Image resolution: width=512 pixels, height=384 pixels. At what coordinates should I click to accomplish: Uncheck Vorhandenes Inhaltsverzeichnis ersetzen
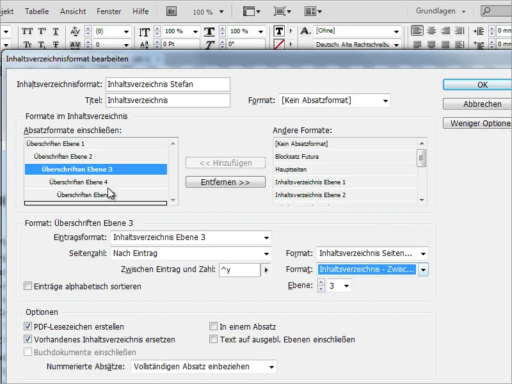point(28,339)
